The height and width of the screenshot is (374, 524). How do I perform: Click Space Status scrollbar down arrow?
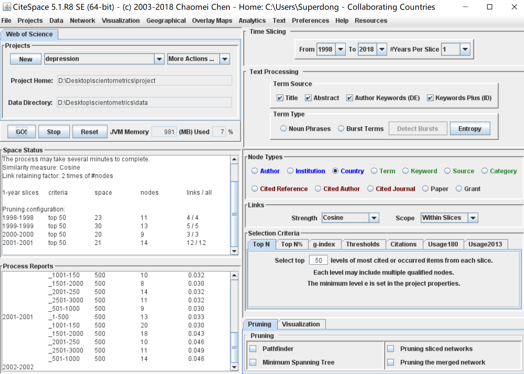coord(234,251)
